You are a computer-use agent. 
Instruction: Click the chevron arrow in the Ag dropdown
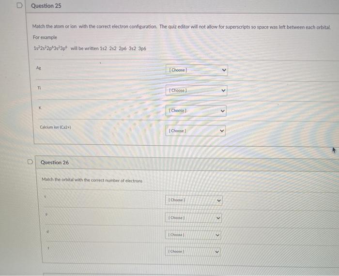pos(224,70)
